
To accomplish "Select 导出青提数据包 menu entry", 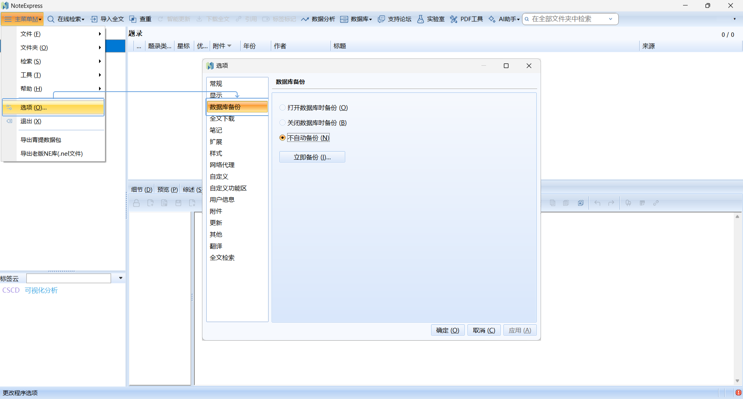I will (x=53, y=140).
